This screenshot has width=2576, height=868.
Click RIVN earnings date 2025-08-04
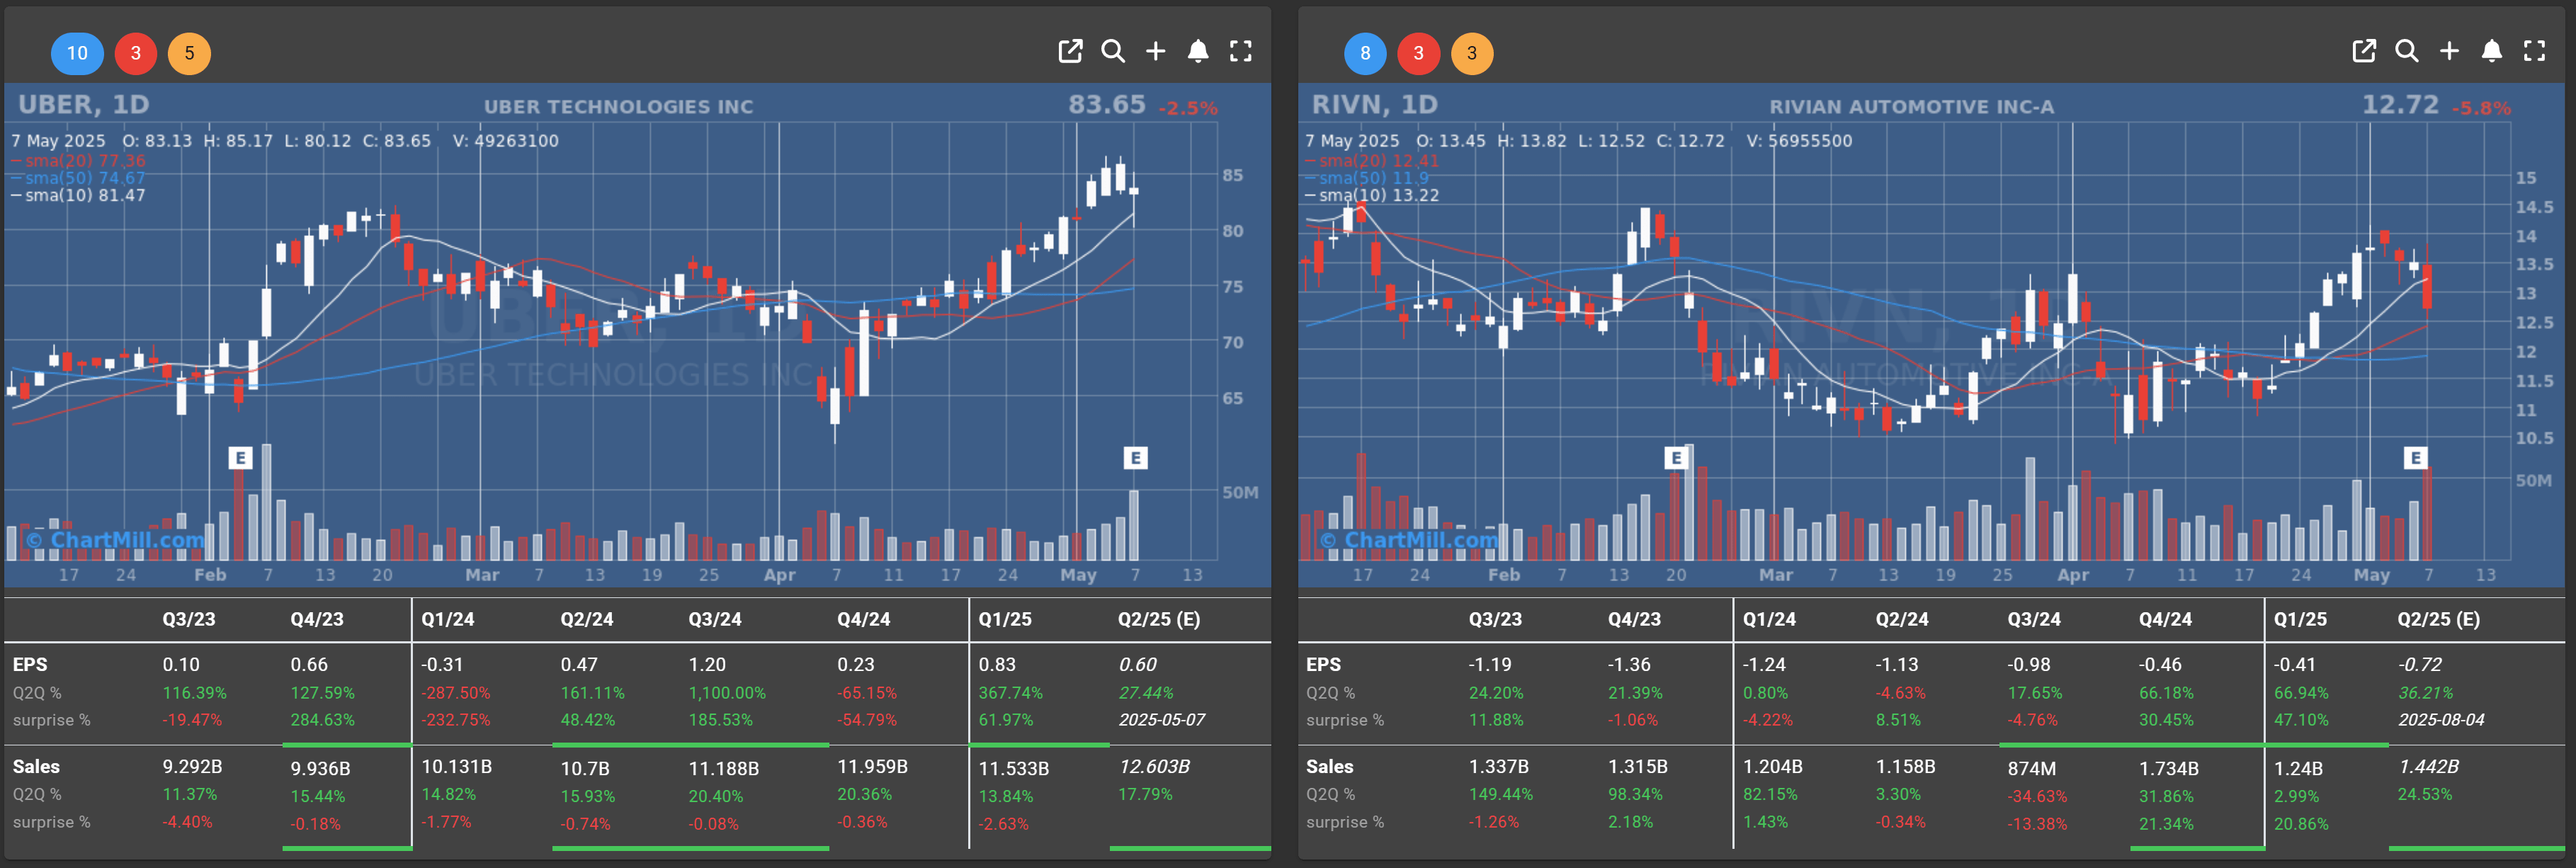coord(2441,720)
